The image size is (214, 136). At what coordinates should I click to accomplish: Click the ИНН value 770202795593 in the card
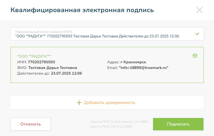point(41,62)
